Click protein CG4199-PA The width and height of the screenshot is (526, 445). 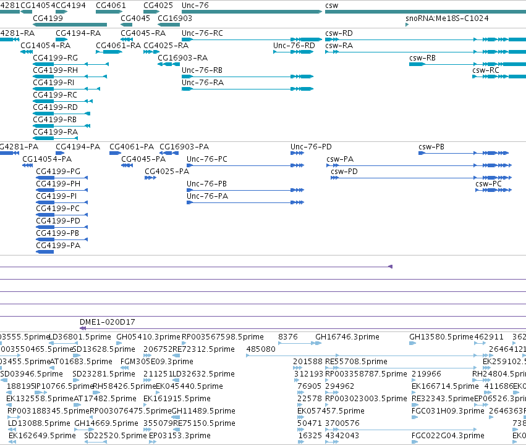58,246
